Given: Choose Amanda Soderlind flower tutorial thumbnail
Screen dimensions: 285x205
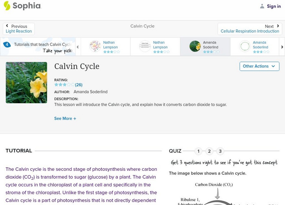Looking at the screenshot, I should [x=195, y=46].
